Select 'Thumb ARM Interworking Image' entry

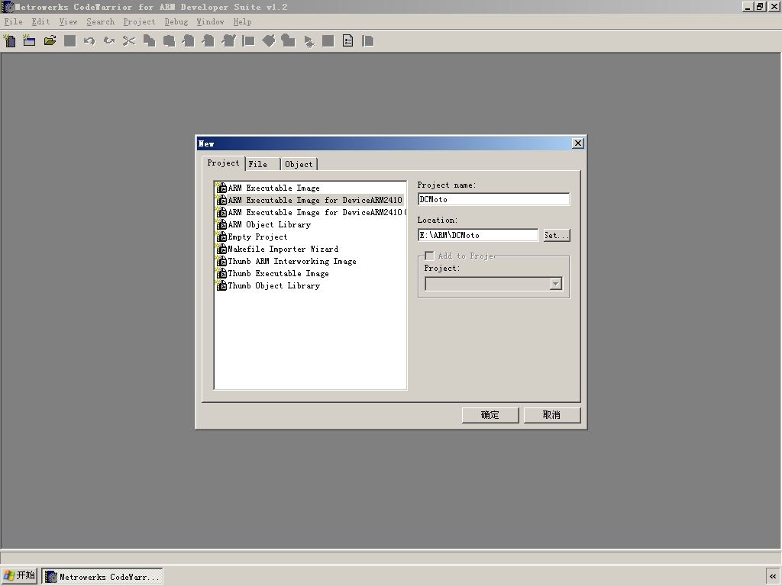(x=292, y=261)
